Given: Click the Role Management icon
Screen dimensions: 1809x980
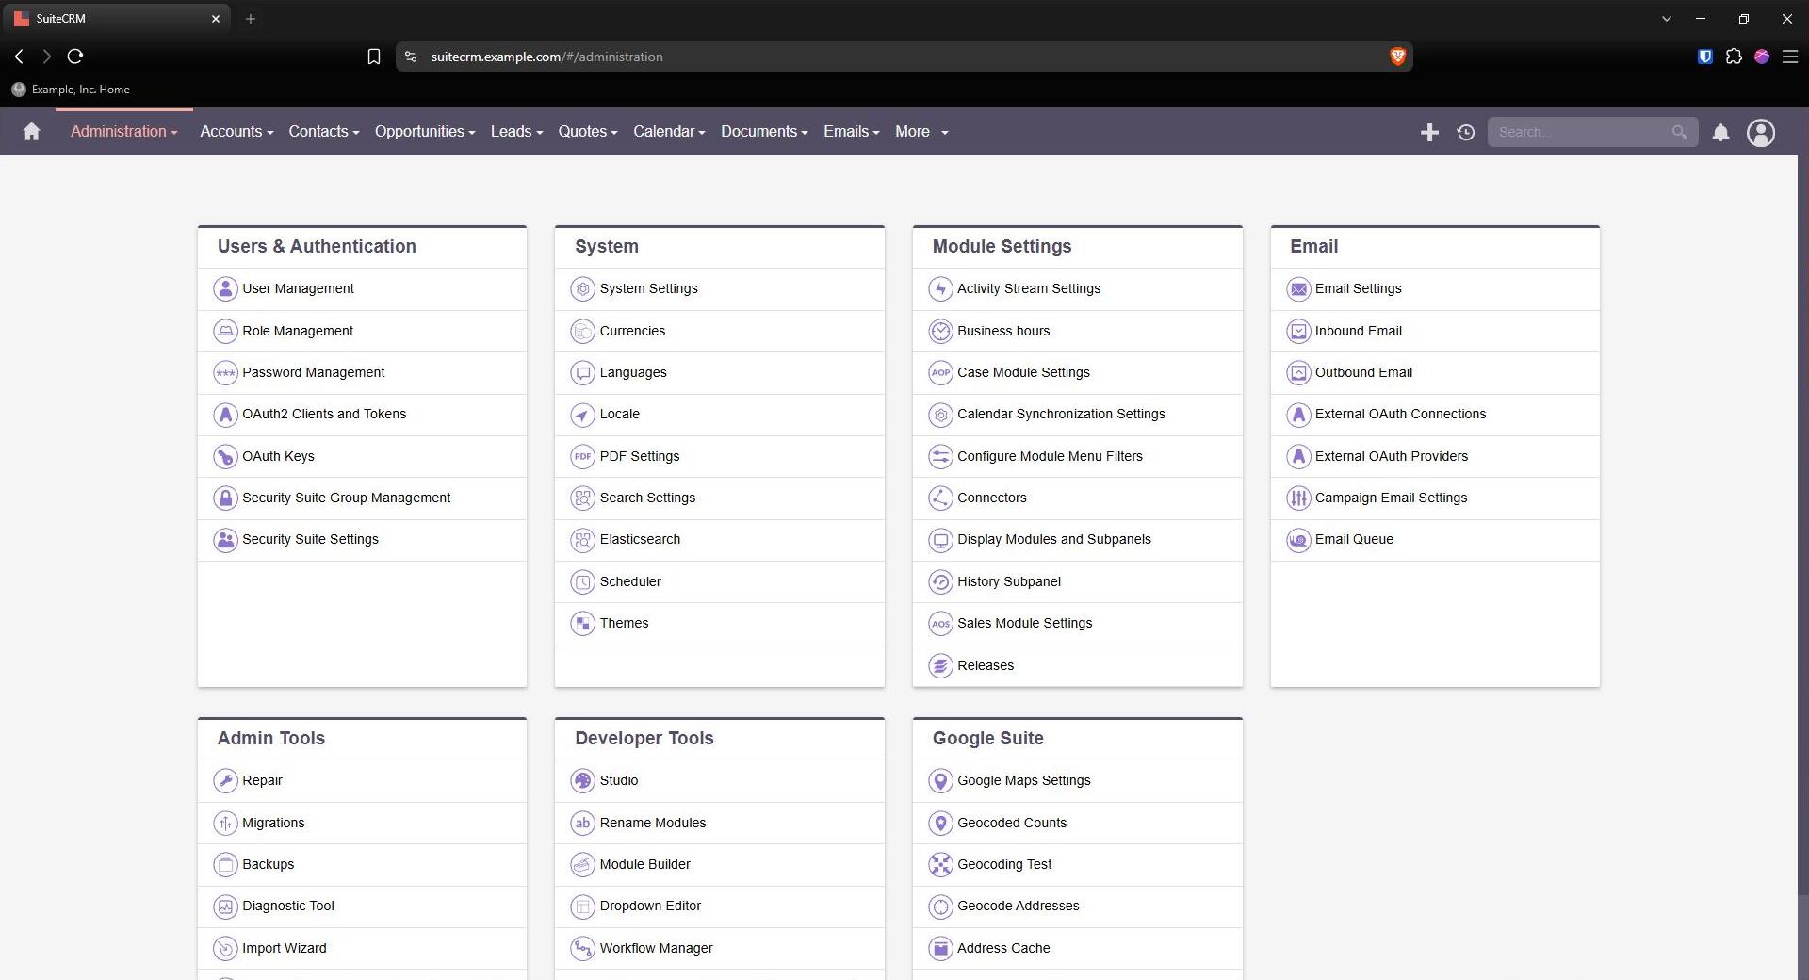Looking at the screenshot, I should pyautogui.click(x=224, y=331).
